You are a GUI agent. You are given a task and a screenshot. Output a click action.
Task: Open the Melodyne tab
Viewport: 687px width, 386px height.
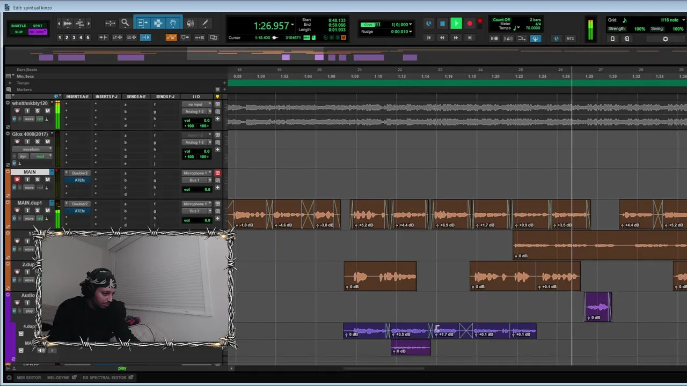59,377
